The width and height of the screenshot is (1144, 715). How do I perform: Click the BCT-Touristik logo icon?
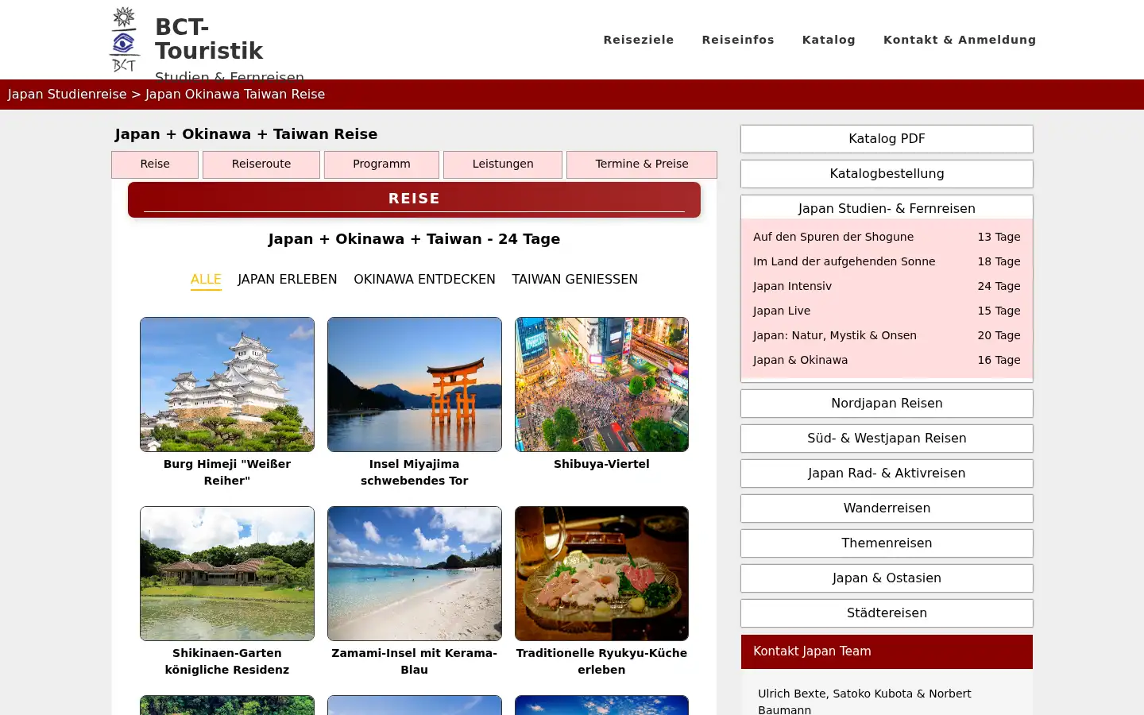click(124, 40)
